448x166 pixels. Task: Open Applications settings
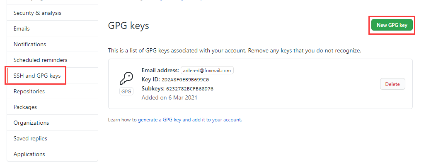click(29, 154)
